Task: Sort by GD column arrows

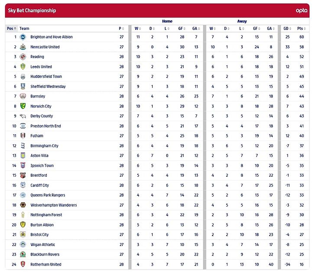Action: (x=287, y=29)
